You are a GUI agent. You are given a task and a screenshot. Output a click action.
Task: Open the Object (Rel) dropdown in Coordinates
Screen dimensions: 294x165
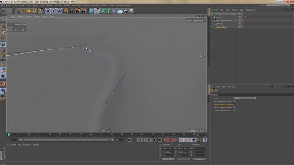click(x=168, y=159)
